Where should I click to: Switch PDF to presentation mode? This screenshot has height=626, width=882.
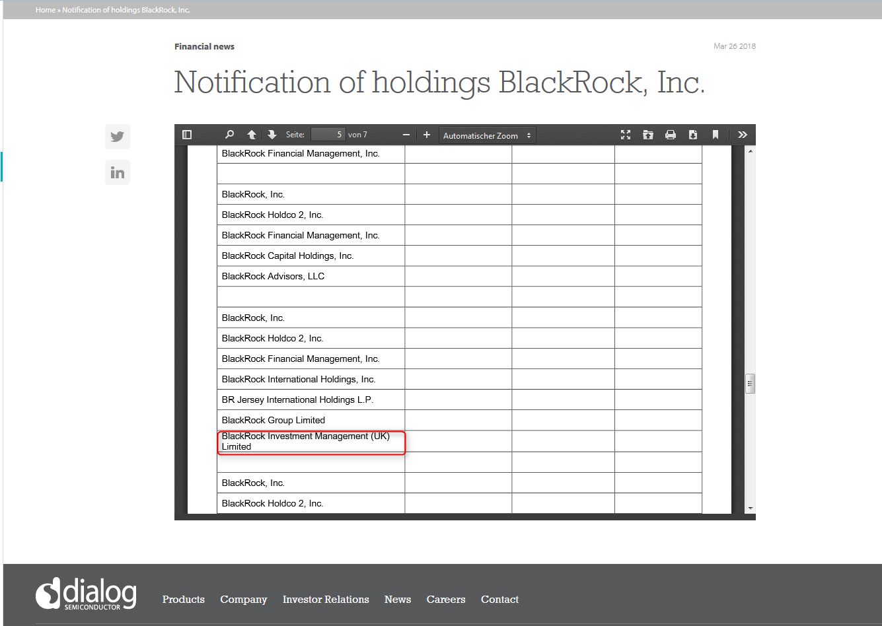click(x=626, y=135)
